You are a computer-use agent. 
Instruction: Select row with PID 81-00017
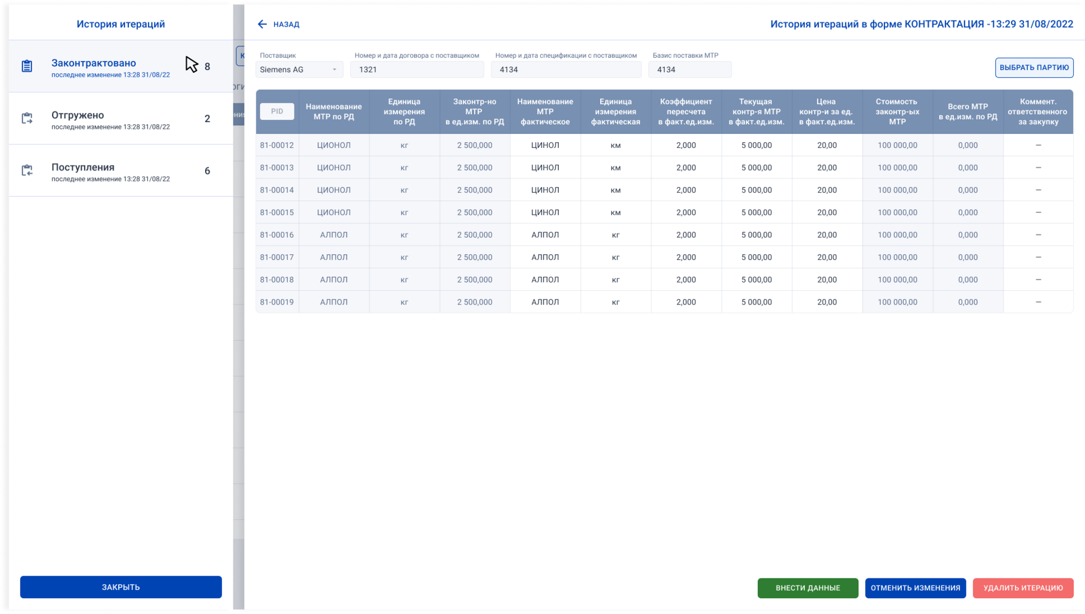665,257
